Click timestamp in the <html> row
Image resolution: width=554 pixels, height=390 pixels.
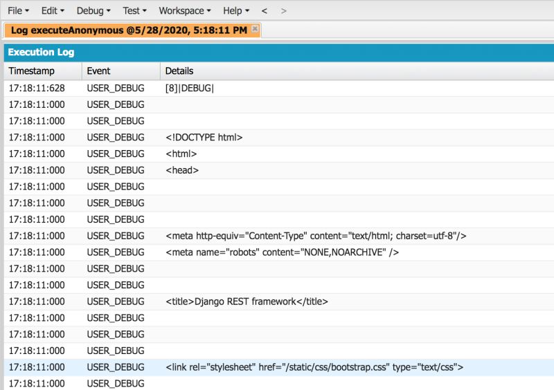37,154
